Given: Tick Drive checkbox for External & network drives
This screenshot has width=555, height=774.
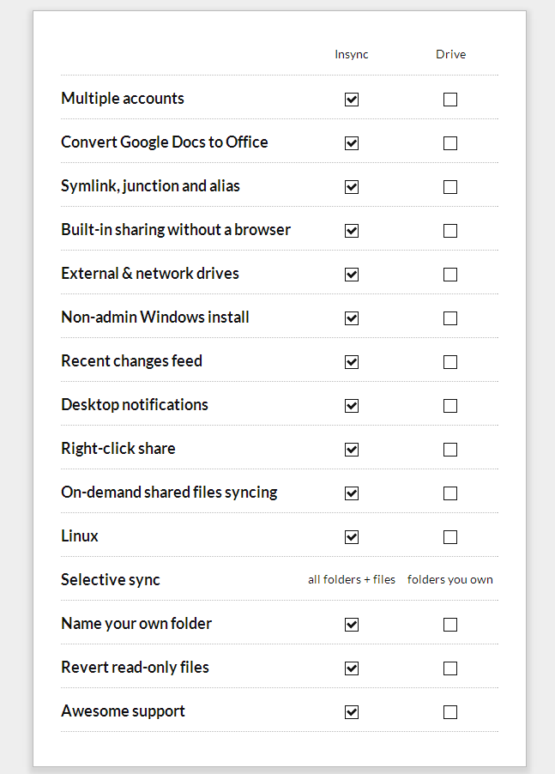Looking at the screenshot, I should (450, 275).
